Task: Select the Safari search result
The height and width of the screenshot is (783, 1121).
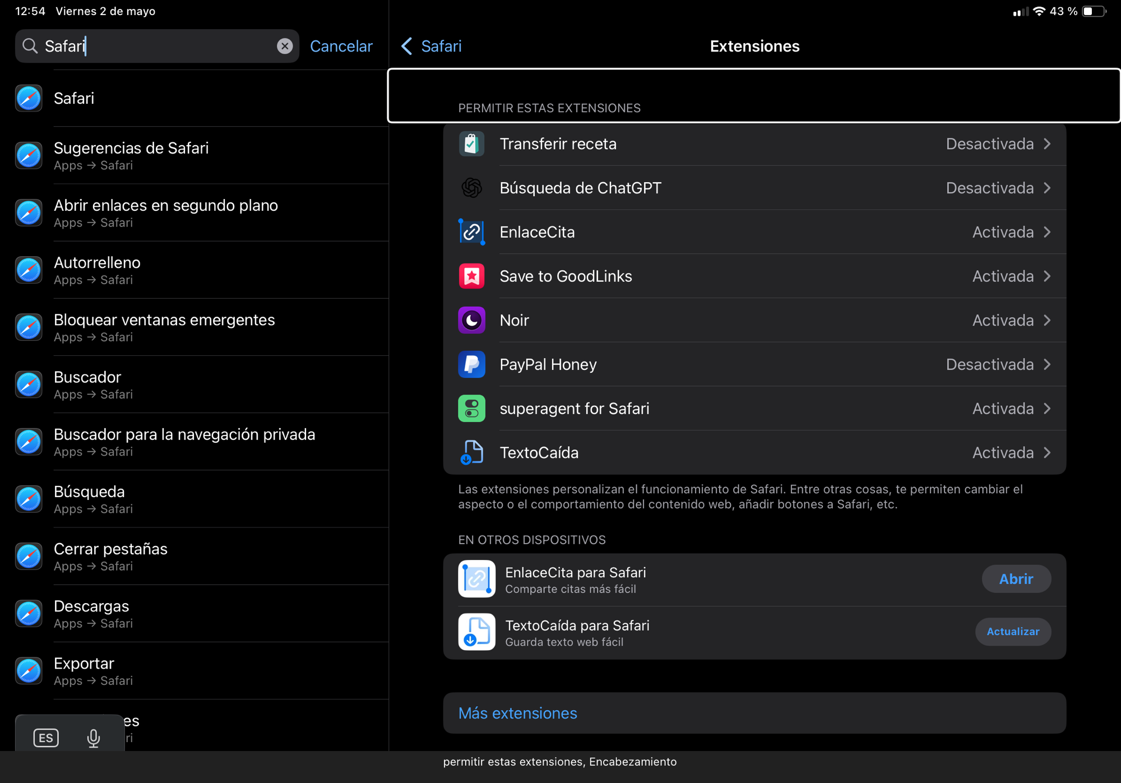Action: (194, 98)
